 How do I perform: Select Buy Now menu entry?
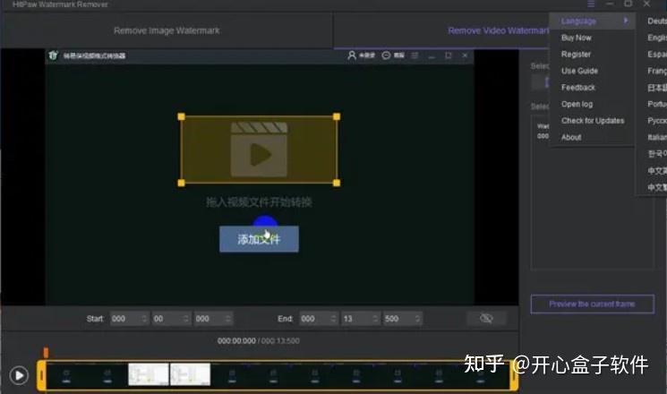click(x=576, y=38)
